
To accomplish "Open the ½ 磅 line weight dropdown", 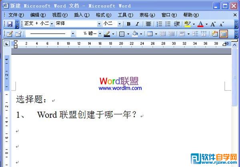I will coord(100,34).
